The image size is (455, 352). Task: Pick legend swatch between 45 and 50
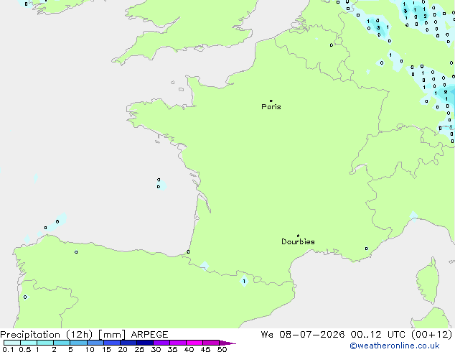(211, 343)
